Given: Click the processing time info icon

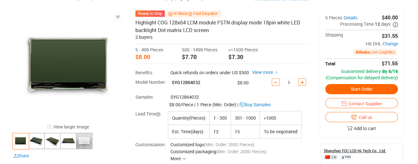Looking at the screenshot, I should (x=395, y=24).
